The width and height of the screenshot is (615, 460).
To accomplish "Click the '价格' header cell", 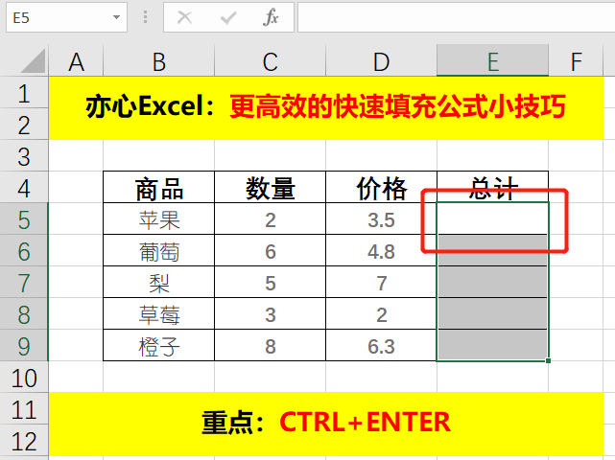I will 381,187.
